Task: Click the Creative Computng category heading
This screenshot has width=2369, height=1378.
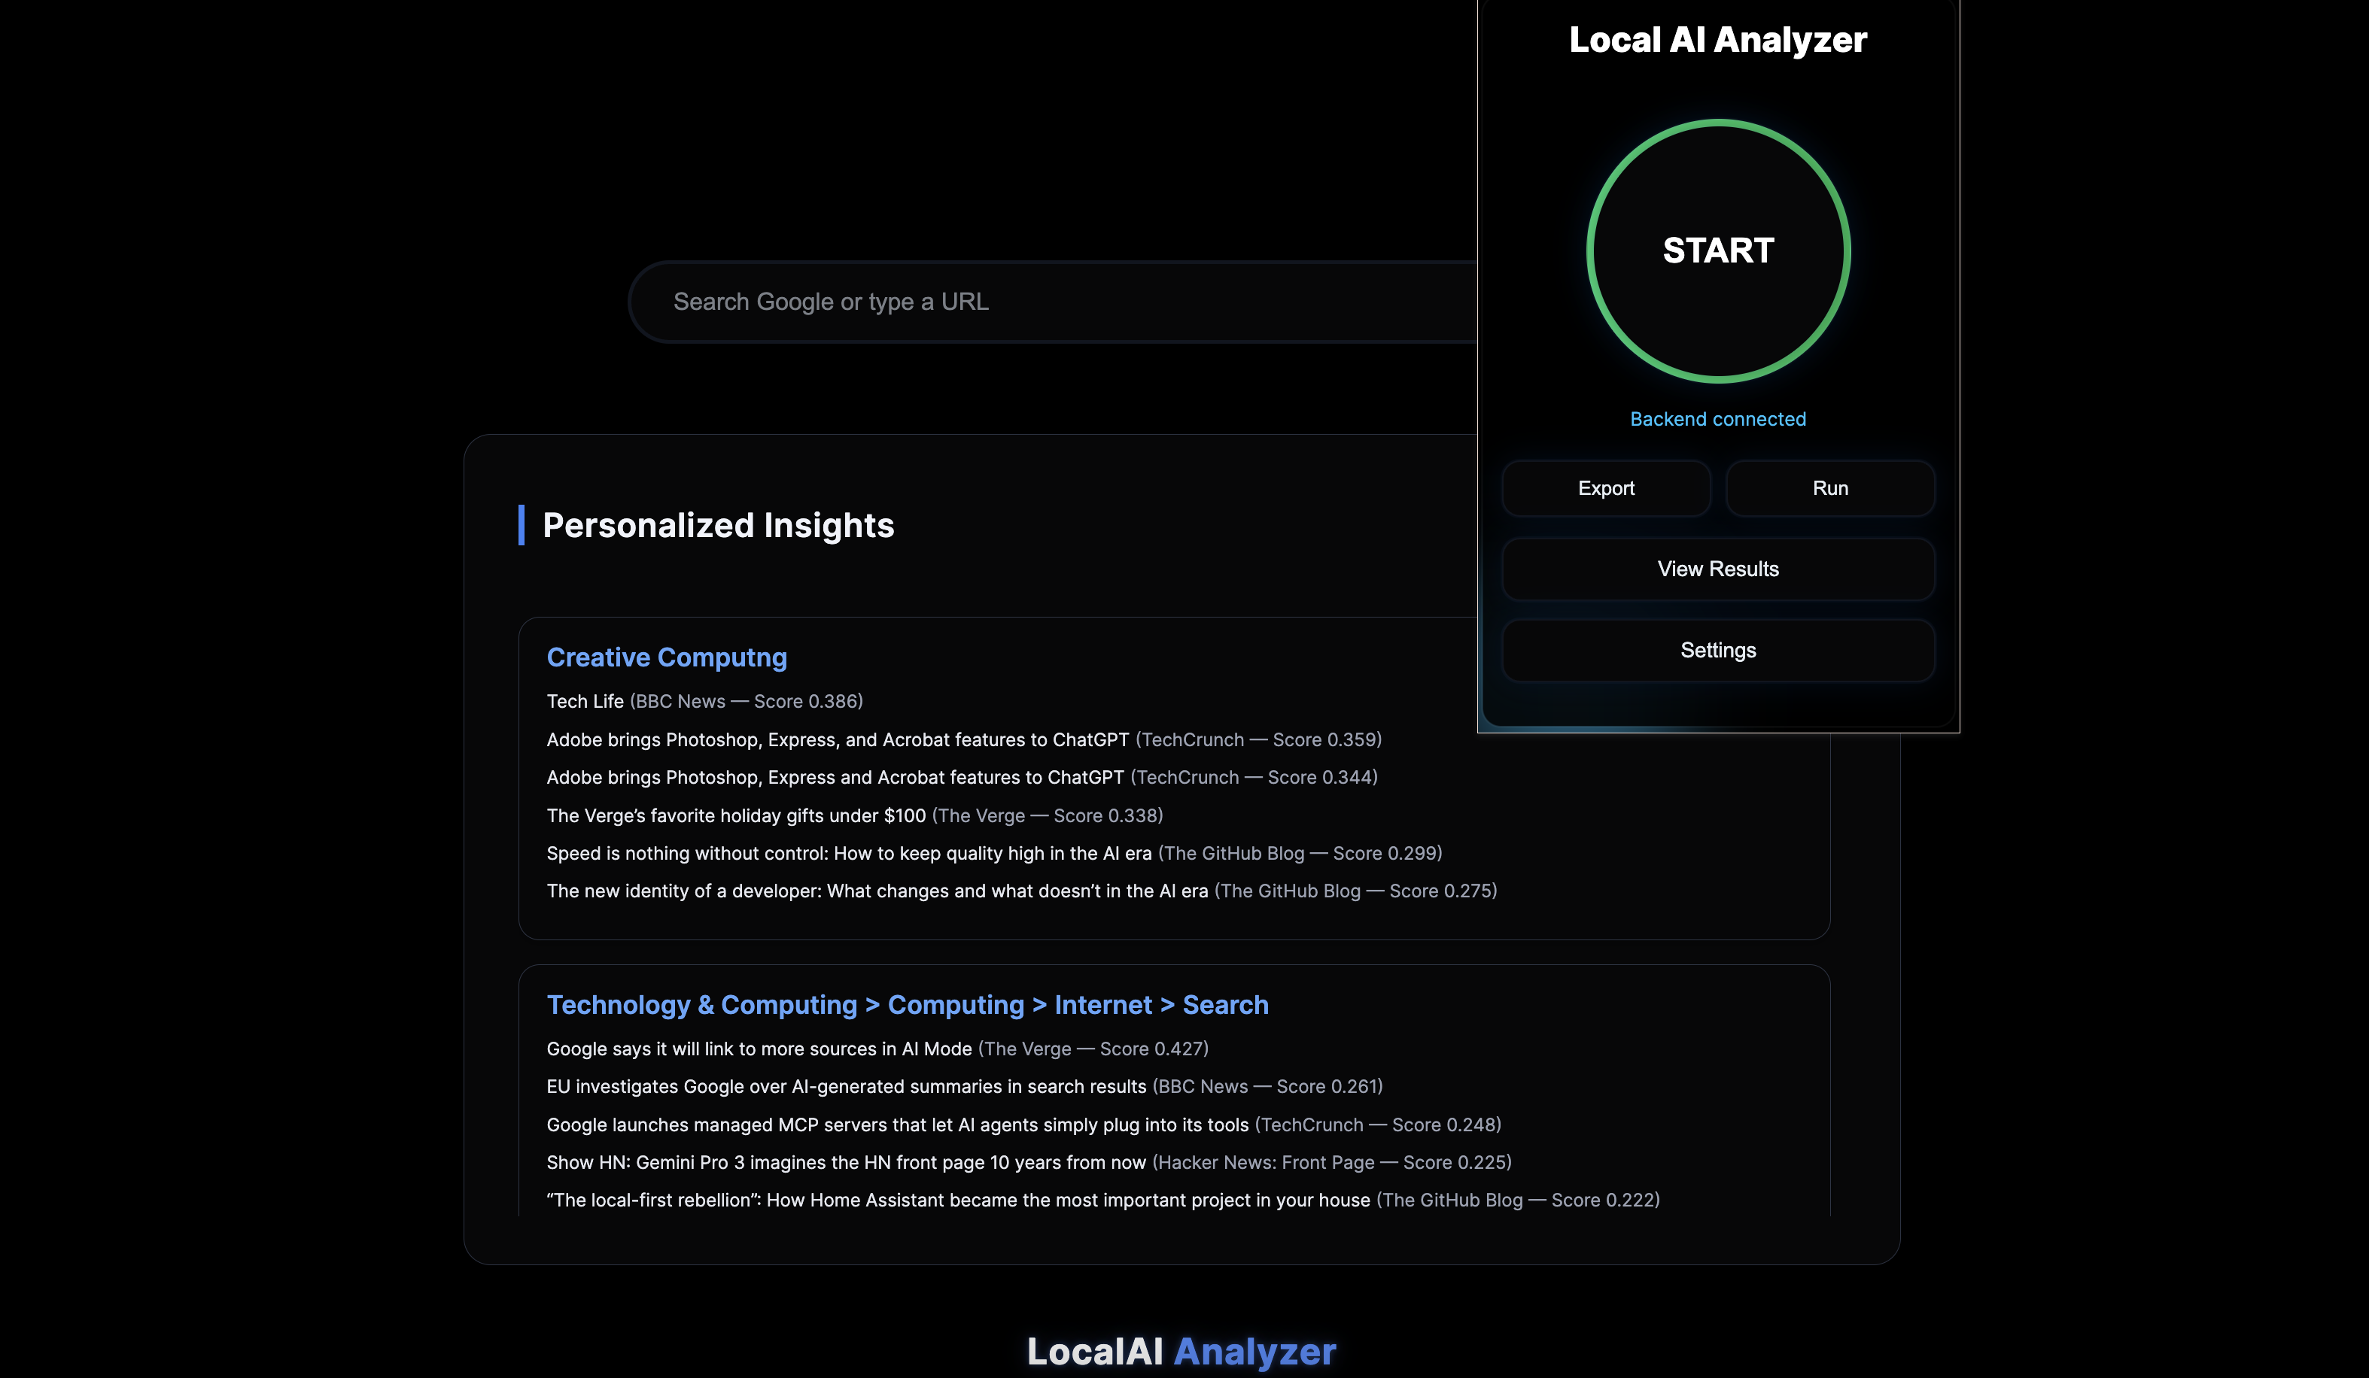Action: [x=667, y=657]
